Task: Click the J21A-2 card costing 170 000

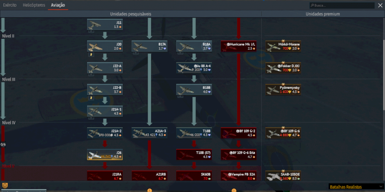Action: [x=105, y=133]
